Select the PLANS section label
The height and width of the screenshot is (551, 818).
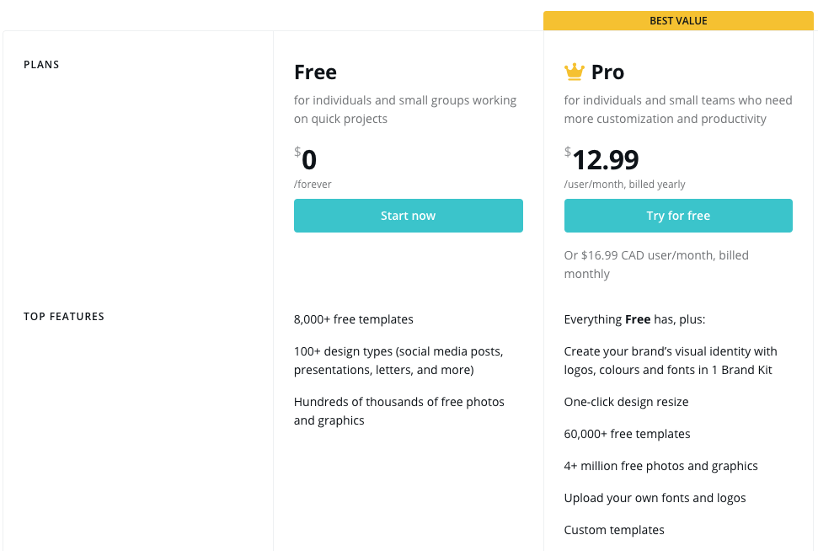(x=41, y=65)
